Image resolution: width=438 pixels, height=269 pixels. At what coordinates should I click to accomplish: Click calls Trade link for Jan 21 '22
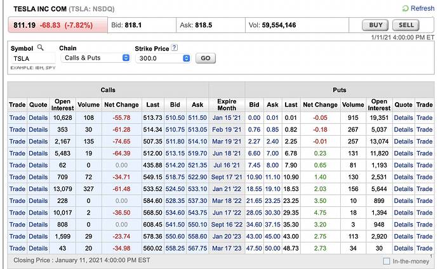tap(17, 189)
